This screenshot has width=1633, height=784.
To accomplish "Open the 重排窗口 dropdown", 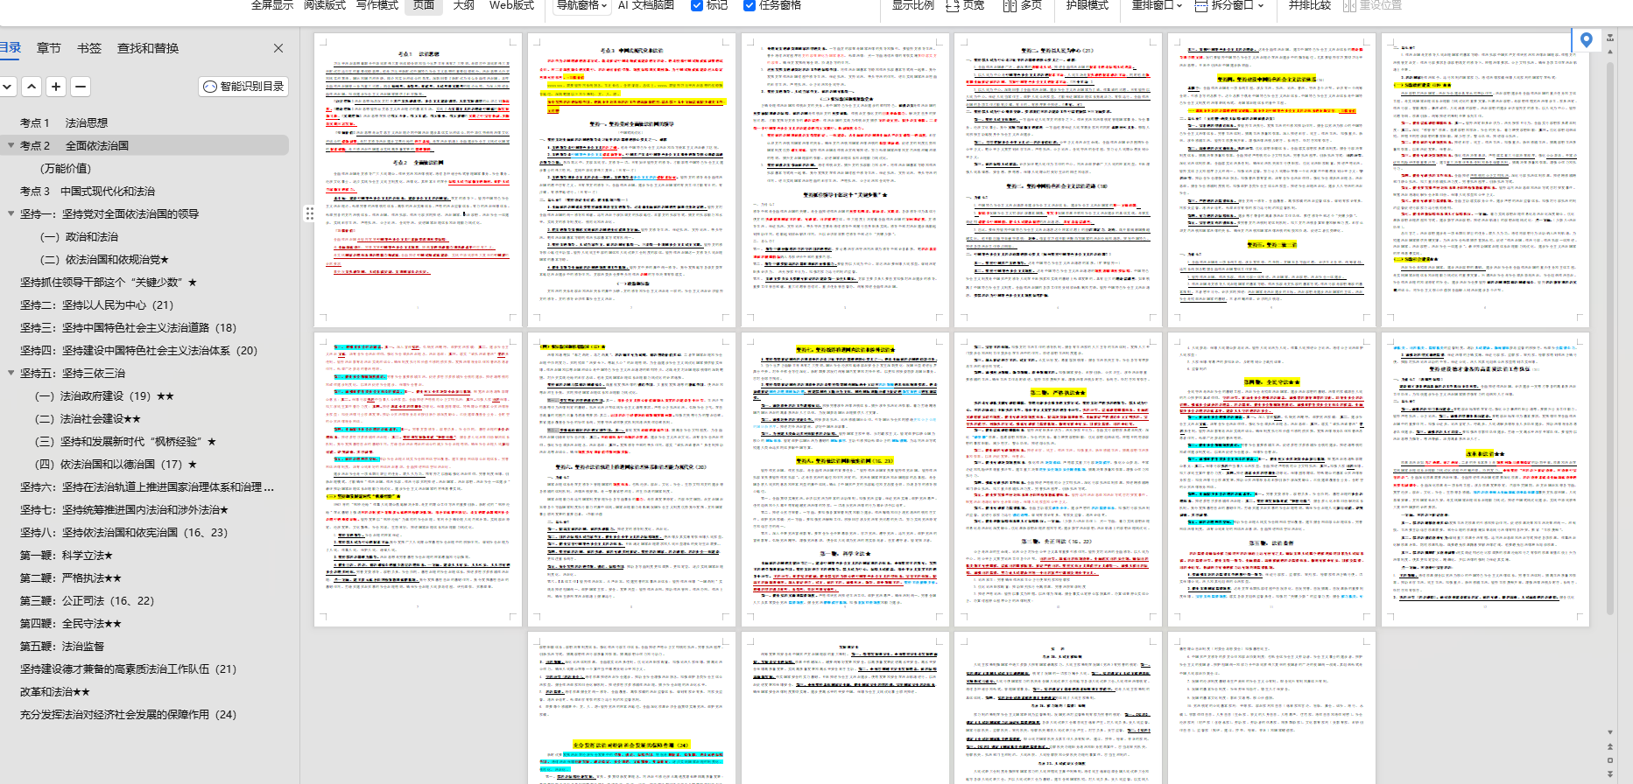I will 1157,5.
